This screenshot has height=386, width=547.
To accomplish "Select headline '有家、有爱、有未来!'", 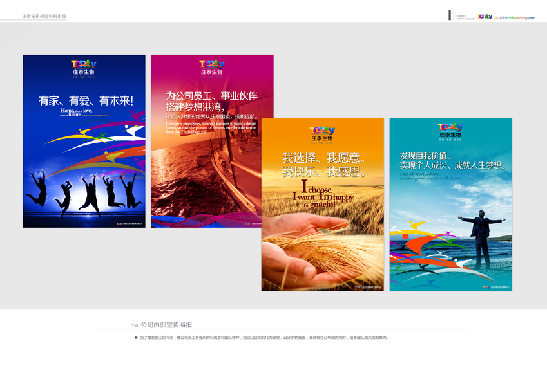I will point(86,100).
